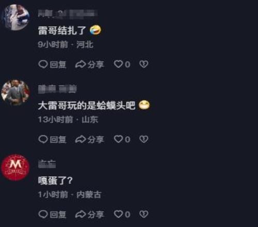Share the 雷哥结扎了 comment
258x227 pixels.
(90, 64)
